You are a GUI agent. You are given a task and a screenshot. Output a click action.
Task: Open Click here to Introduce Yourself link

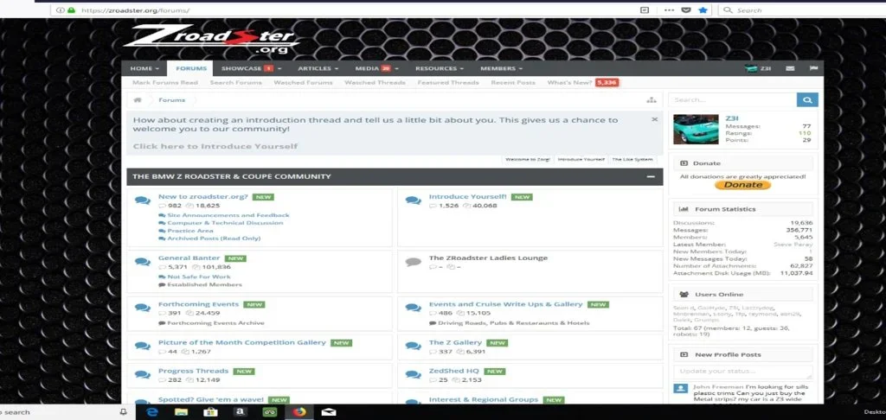click(x=215, y=146)
